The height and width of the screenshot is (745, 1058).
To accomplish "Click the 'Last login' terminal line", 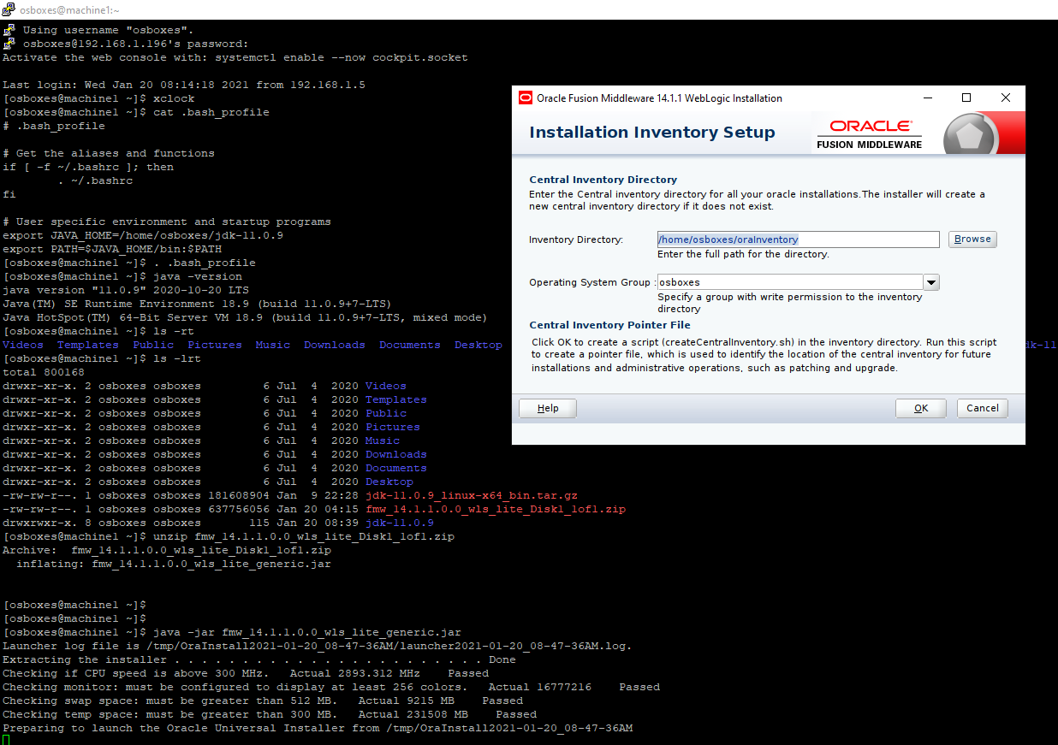I will click(x=184, y=85).
